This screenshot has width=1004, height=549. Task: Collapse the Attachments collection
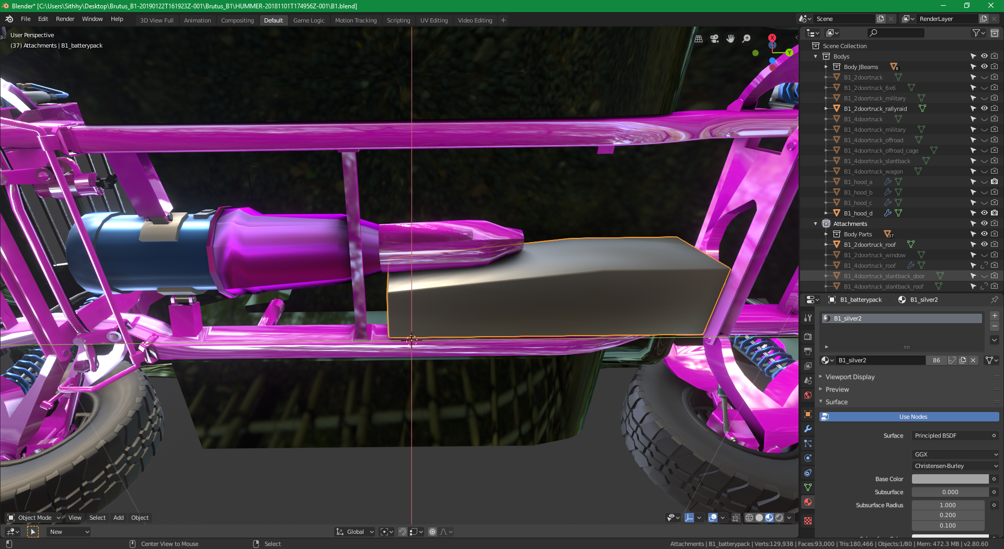tap(815, 224)
